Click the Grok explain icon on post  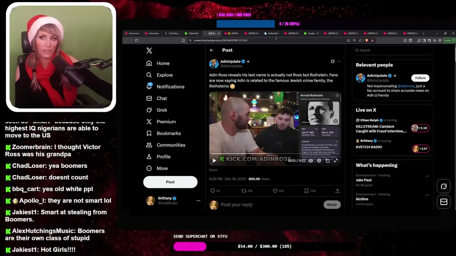332,62
